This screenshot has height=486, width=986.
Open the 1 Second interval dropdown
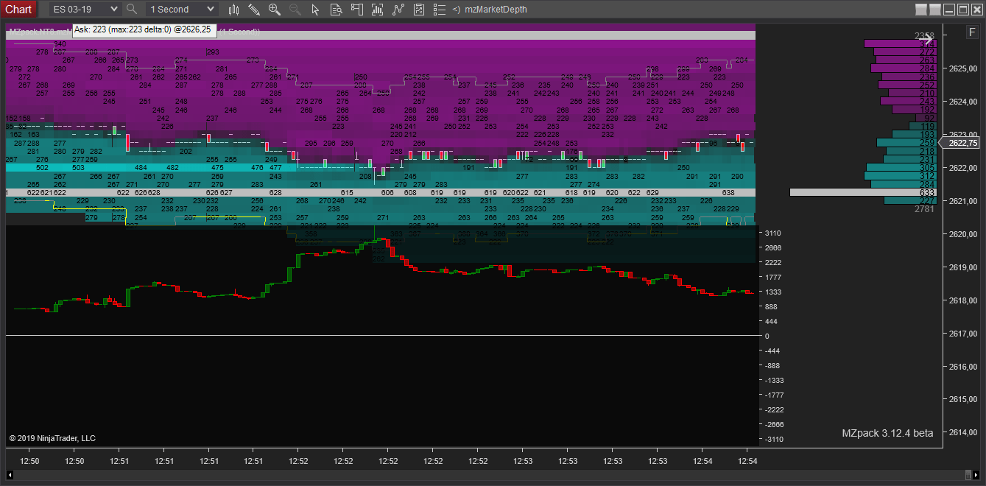[181, 9]
